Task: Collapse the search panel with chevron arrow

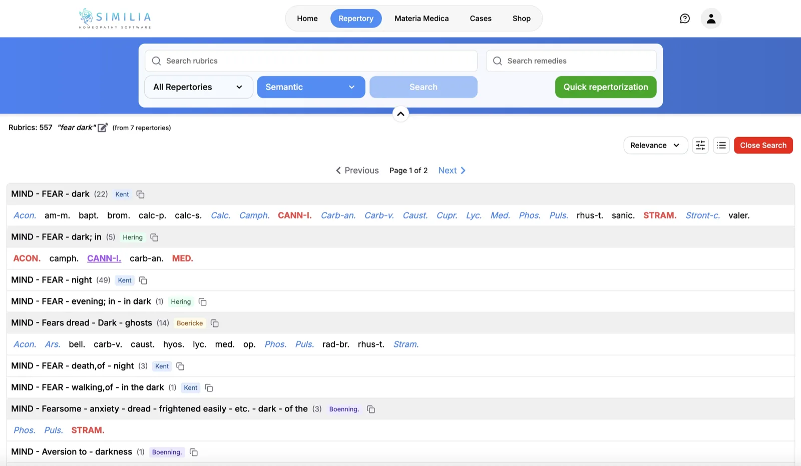Action: [x=400, y=114]
